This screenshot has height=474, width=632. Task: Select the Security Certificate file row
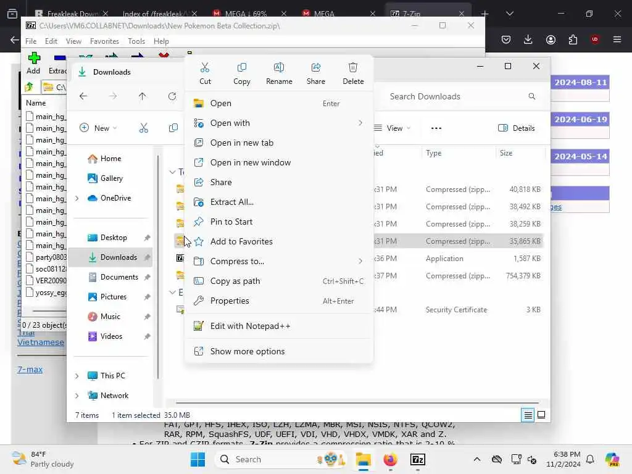point(359,310)
